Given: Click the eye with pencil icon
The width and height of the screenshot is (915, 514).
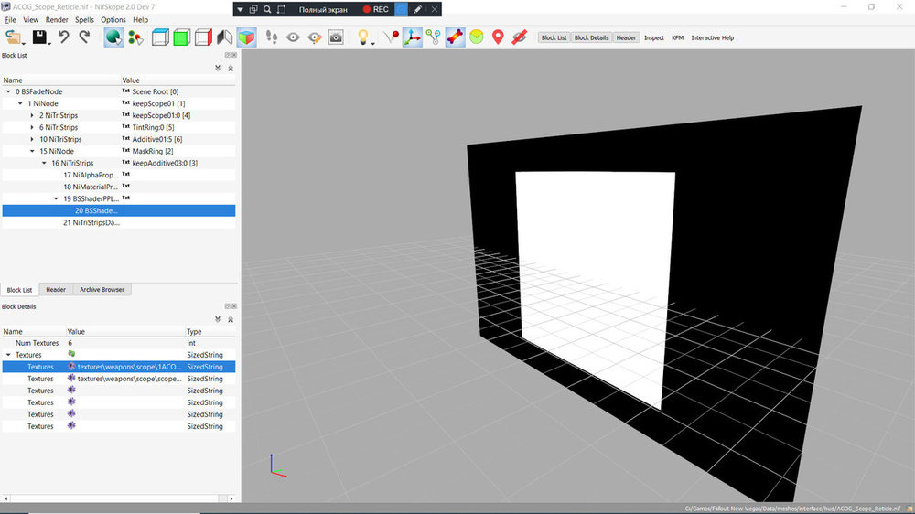Looking at the screenshot, I should point(315,37).
